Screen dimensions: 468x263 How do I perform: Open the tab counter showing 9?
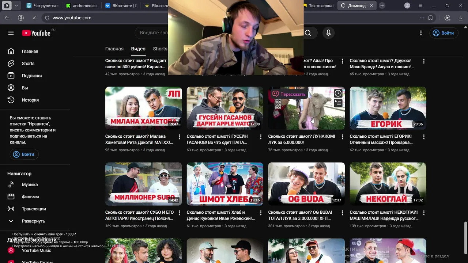[x=7, y=5]
